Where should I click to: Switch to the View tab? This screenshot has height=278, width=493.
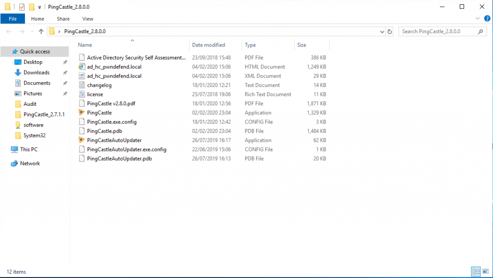click(x=87, y=18)
